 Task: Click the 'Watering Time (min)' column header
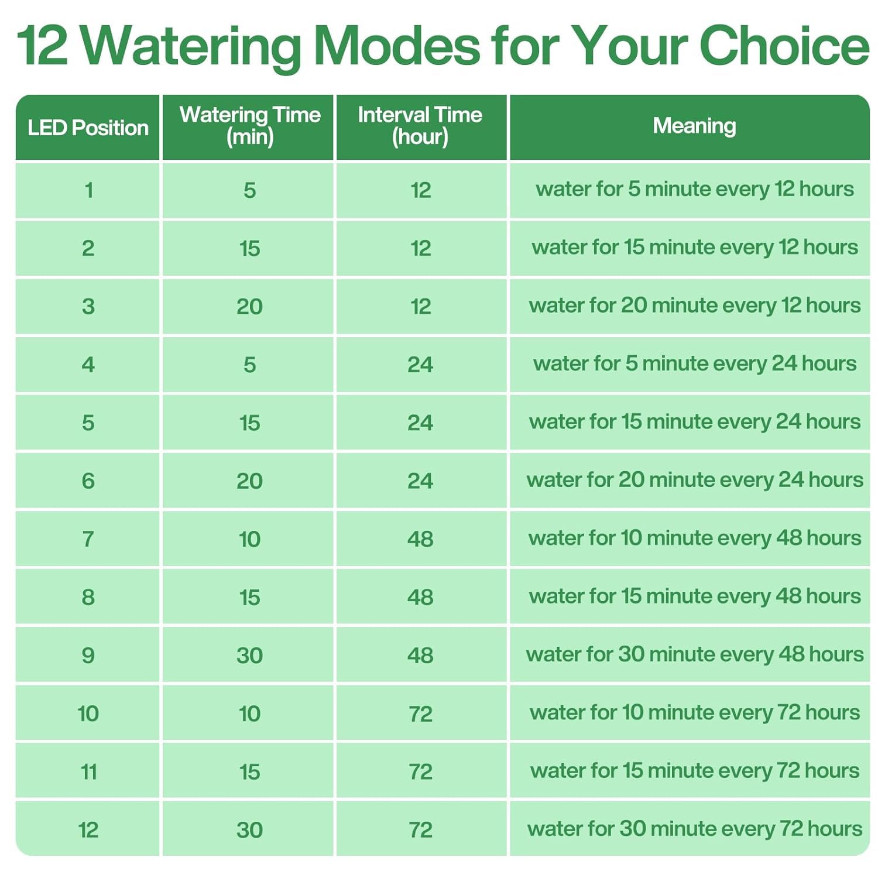249,126
